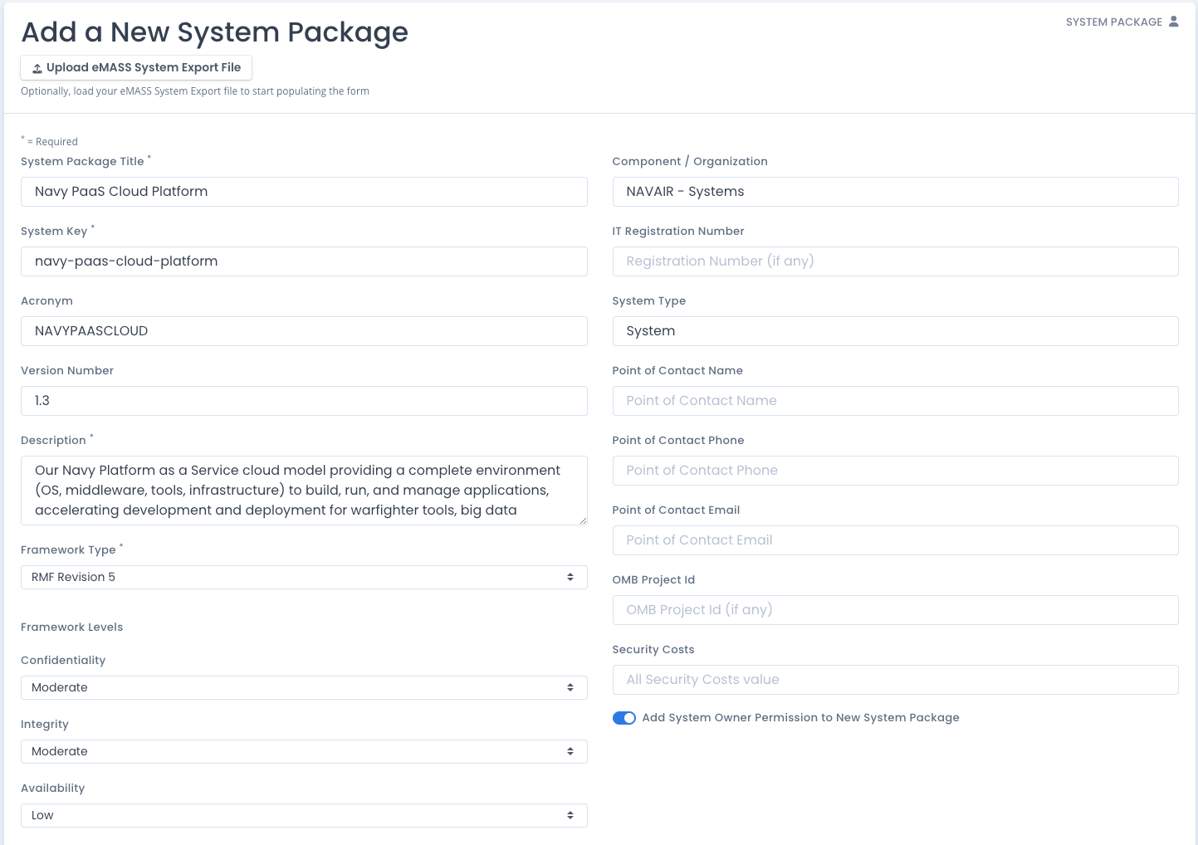Select the IT Registration Number field
Screen dimensions: 1198x845
[895, 261]
